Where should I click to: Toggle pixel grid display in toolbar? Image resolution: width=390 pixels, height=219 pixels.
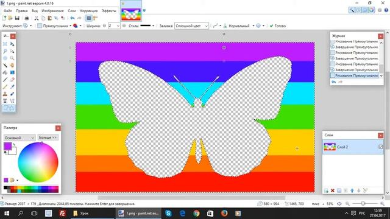click(89, 18)
